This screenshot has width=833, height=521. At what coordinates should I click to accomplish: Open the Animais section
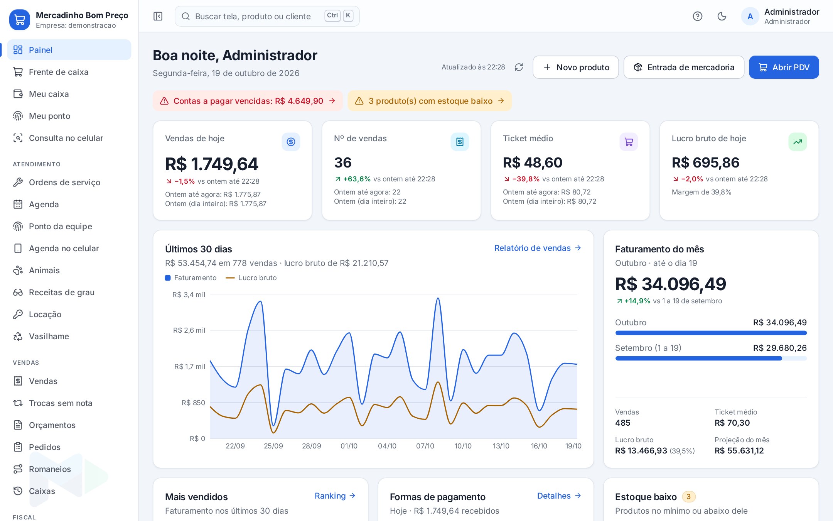(69, 270)
